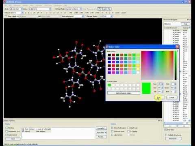Open the Edit menu
This screenshot has width=195, height=146.
10,5
